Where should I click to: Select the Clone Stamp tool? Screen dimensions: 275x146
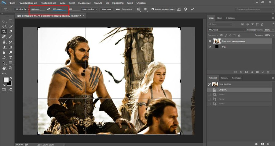(4, 42)
